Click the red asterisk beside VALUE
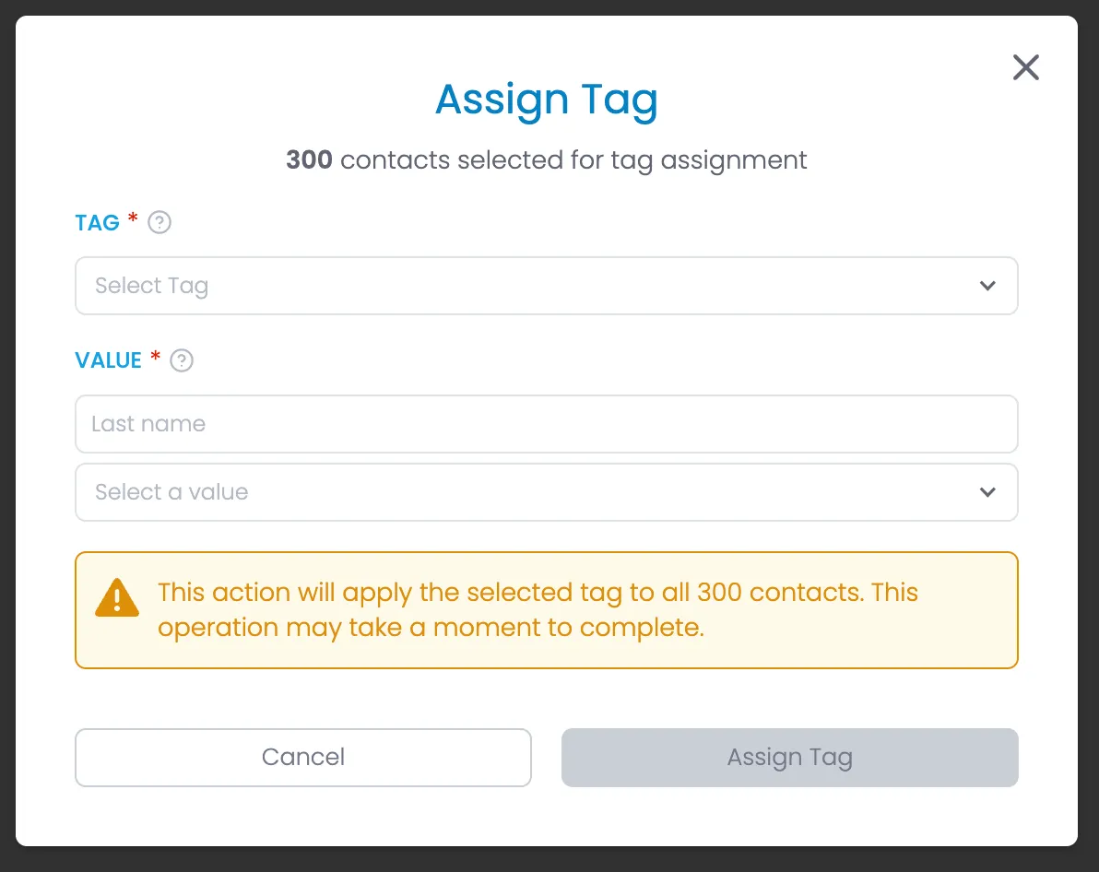 point(155,356)
